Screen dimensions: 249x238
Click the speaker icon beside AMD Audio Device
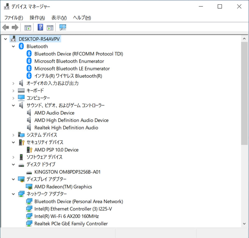click(x=28, y=113)
